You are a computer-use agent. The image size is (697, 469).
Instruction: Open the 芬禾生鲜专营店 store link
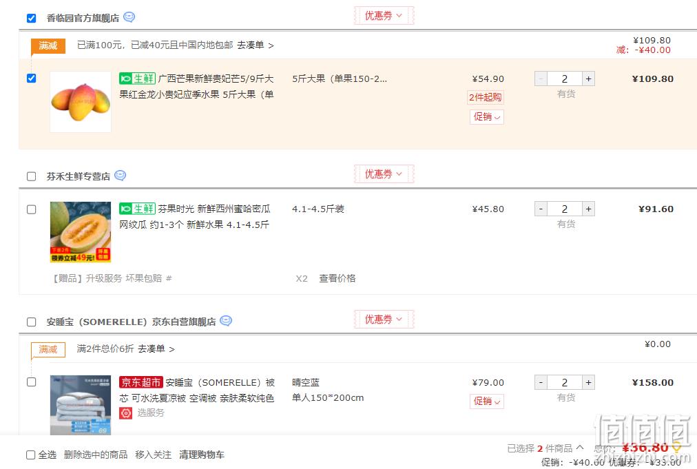point(79,176)
